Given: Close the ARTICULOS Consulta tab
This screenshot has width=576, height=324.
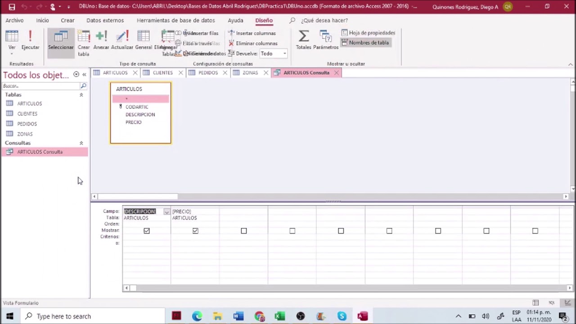Looking at the screenshot, I should tap(336, 73).
